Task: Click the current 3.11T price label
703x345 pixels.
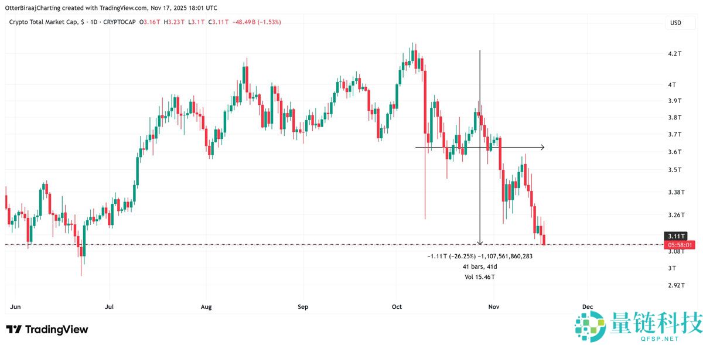Action: click(675, 236)
